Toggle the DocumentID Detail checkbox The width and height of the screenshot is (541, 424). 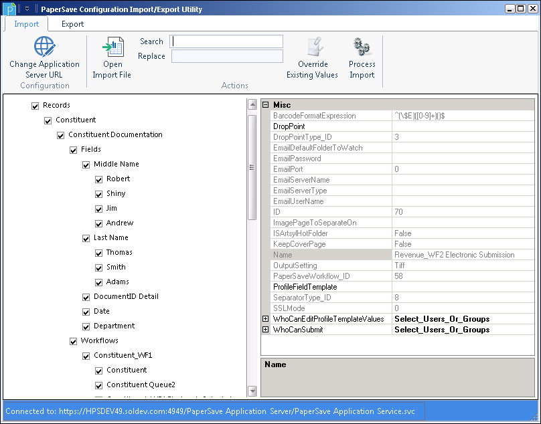point(86,297)
